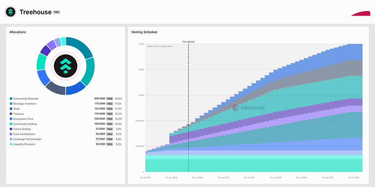The width and height of the screenshot is (375, 187).
Task: Click the tokenomist watermark logo in chart
Action: 248,108
